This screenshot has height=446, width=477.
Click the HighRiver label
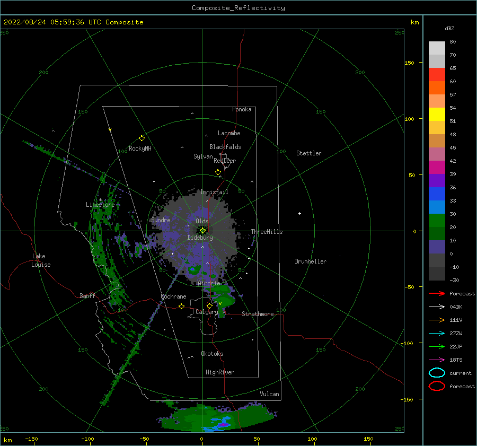(220, 372)
